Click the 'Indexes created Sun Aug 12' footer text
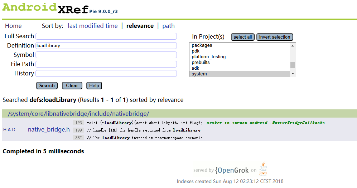The width and height of the screenshot is (357, 188). click(x=230, y=182)
